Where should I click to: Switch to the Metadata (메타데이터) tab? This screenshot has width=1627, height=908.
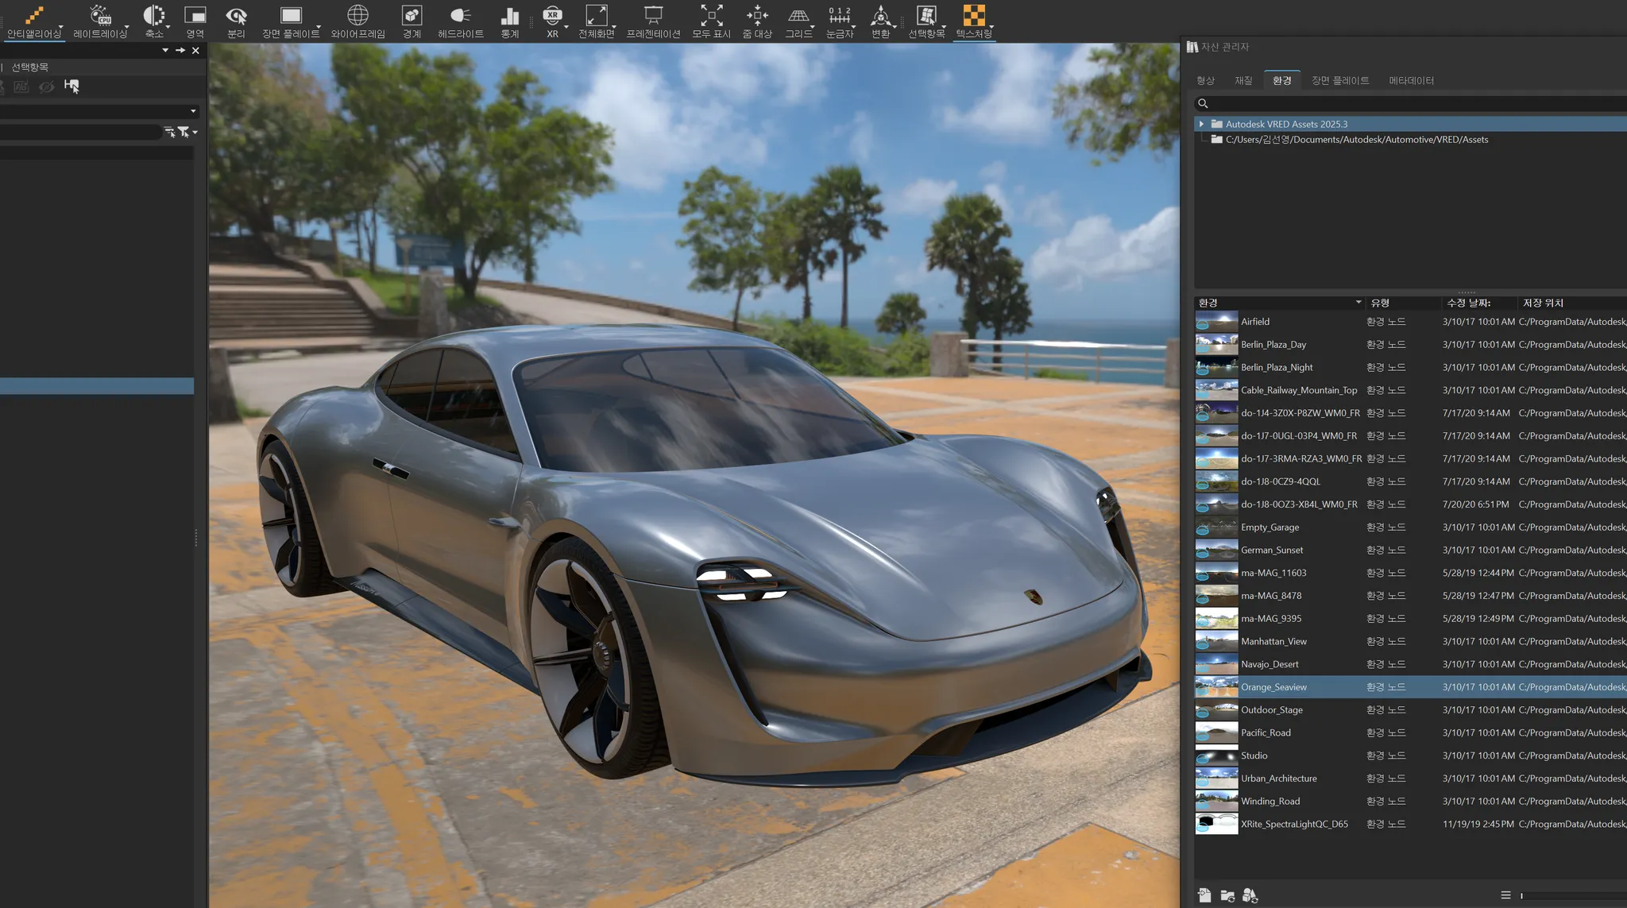[1411, 80]
